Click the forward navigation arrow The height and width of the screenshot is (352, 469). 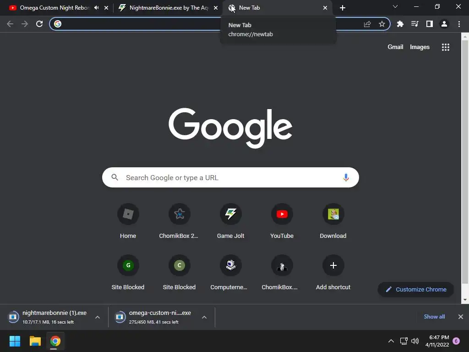tap(25, 24)
